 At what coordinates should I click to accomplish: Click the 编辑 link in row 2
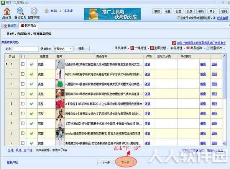[x=203, y=74]
